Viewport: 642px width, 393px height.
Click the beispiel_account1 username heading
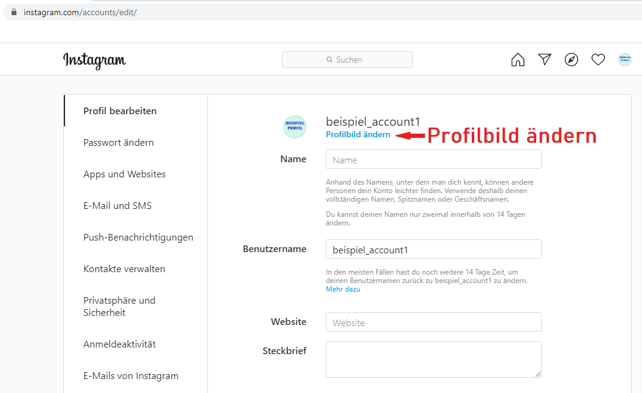point(373,121)
